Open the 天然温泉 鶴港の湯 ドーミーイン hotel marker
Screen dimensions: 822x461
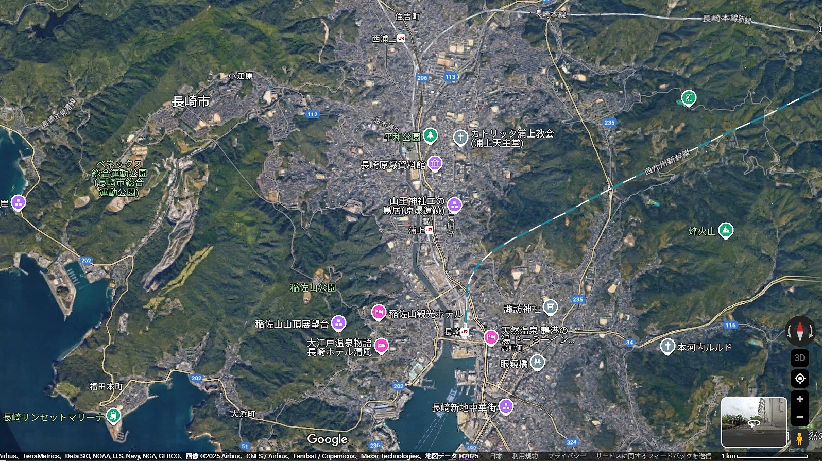click(491, 337)
